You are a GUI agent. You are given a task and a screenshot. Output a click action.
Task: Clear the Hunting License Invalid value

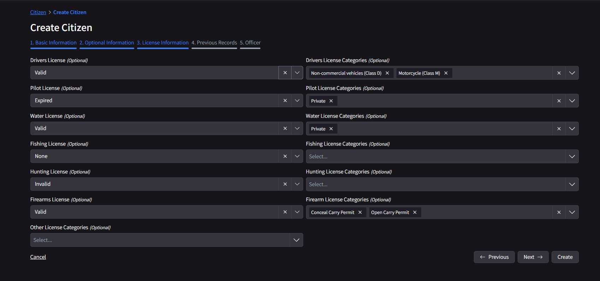pyautogui.click(x=285, y=184)
